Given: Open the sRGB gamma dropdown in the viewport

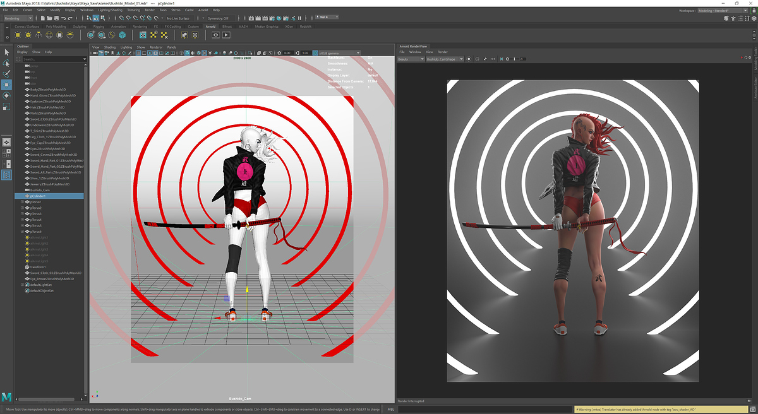Looking at the screenshot, I should point(338,52).
